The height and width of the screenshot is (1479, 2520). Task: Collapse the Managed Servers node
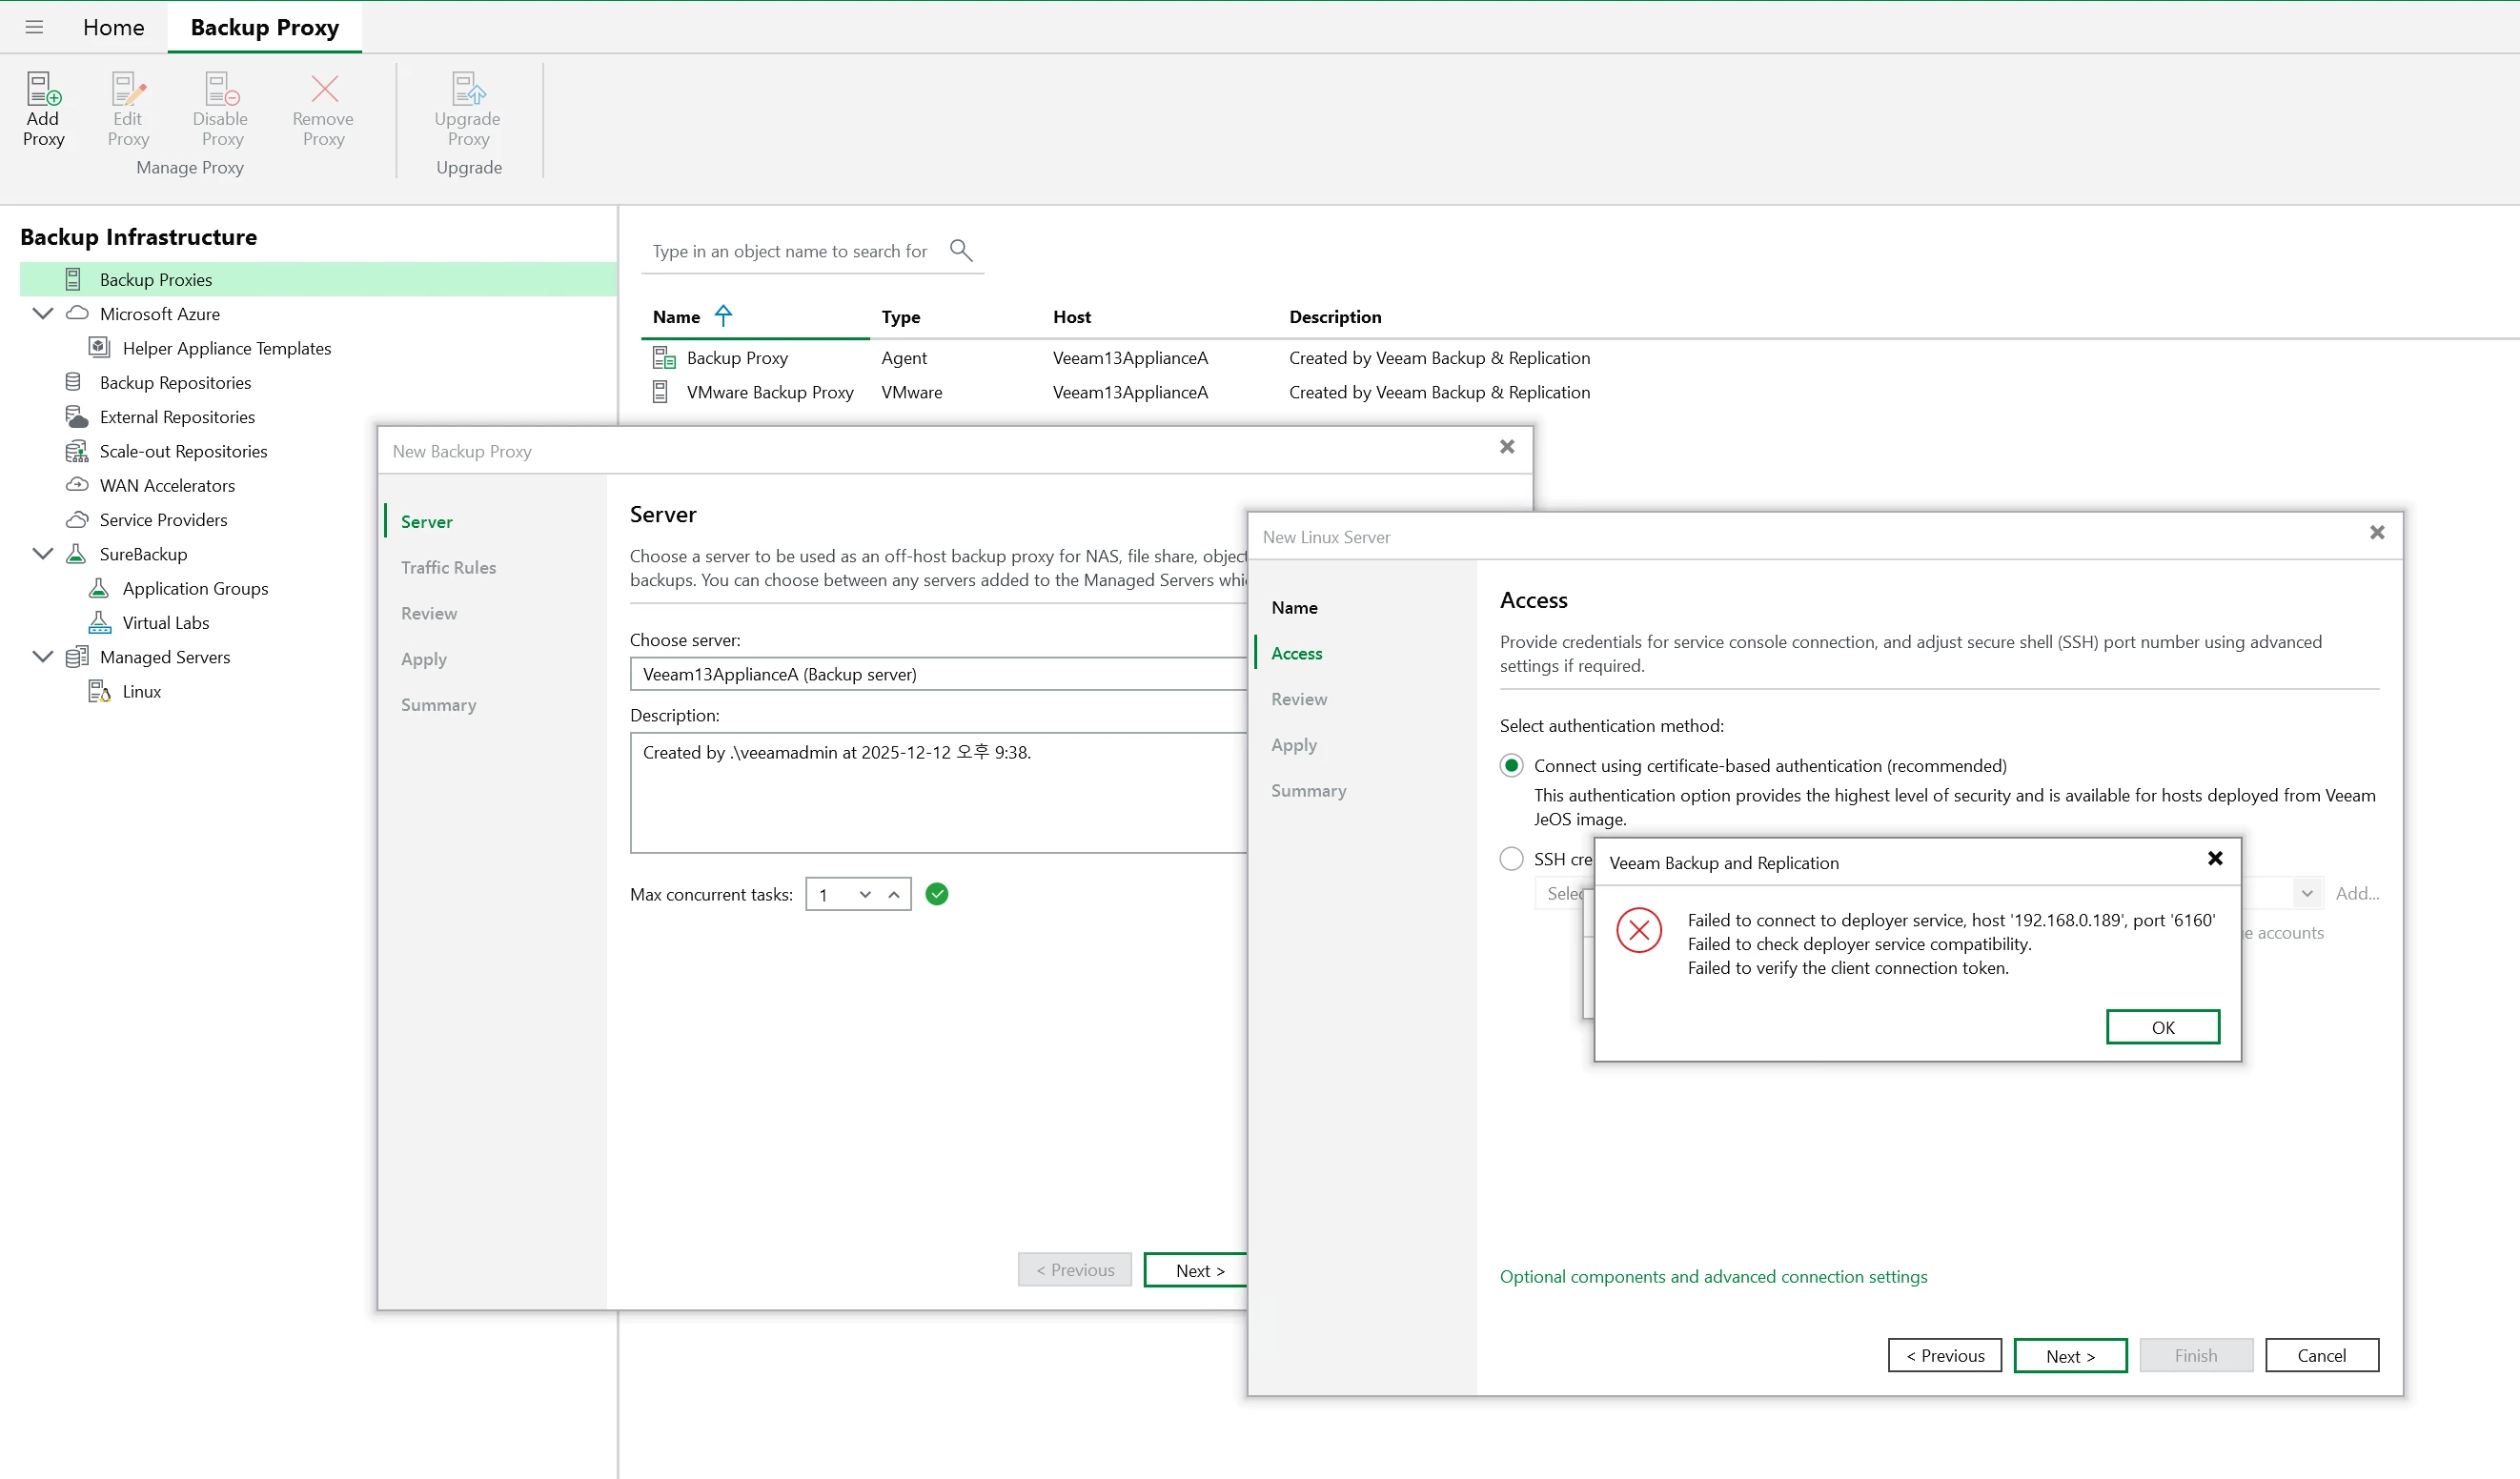[x=42, y=656]
